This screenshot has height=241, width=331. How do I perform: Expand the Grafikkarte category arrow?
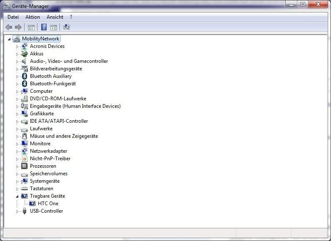coord(17,114)
